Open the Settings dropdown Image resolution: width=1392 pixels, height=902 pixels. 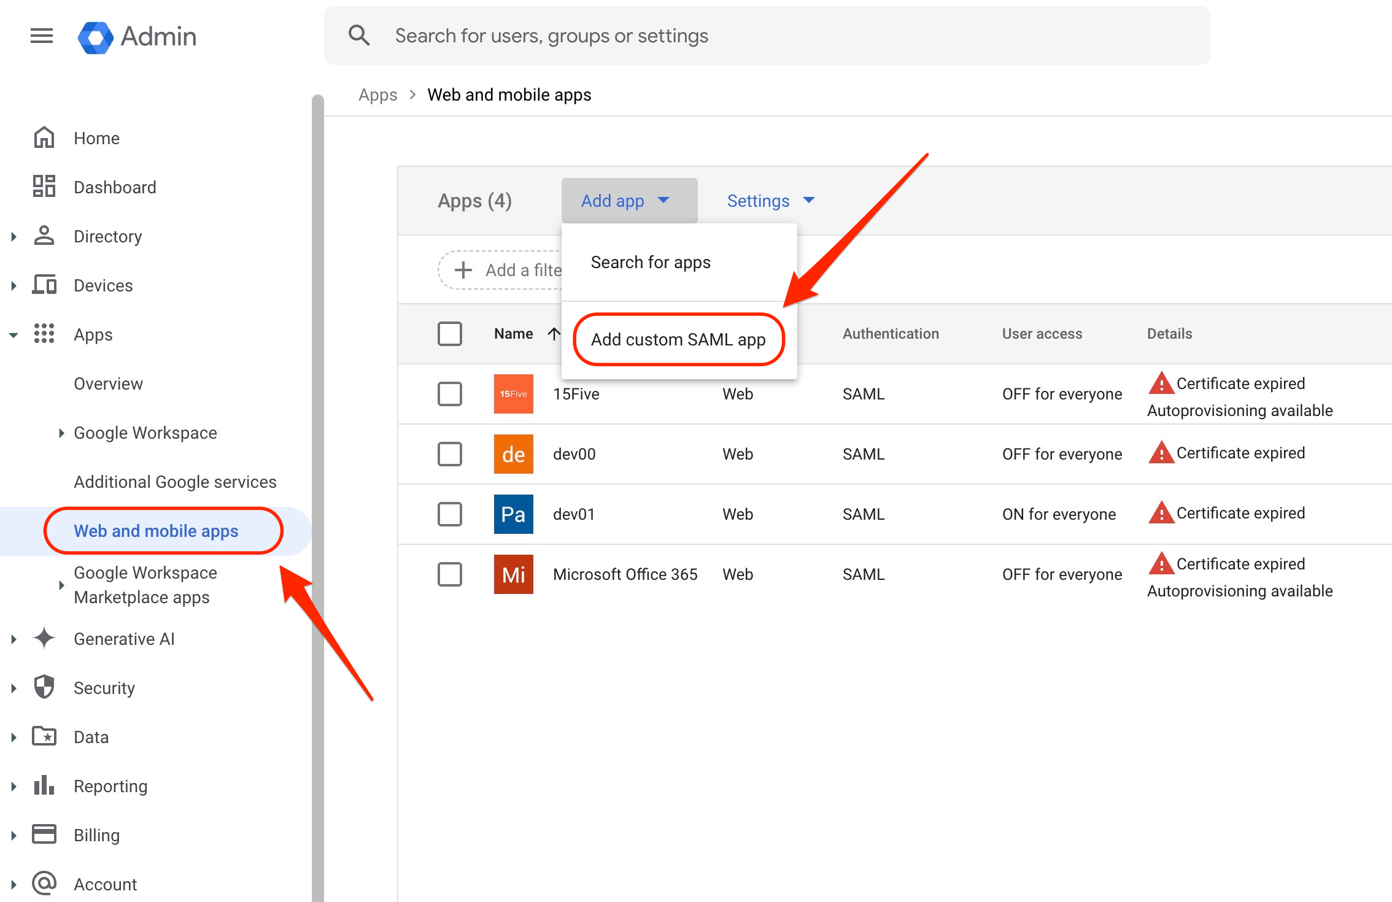click(x=771, y=201)
